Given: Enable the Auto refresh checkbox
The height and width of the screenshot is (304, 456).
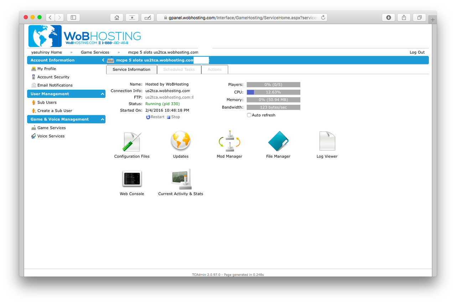Looking at the screenshot, I should (x=249, y=115).
